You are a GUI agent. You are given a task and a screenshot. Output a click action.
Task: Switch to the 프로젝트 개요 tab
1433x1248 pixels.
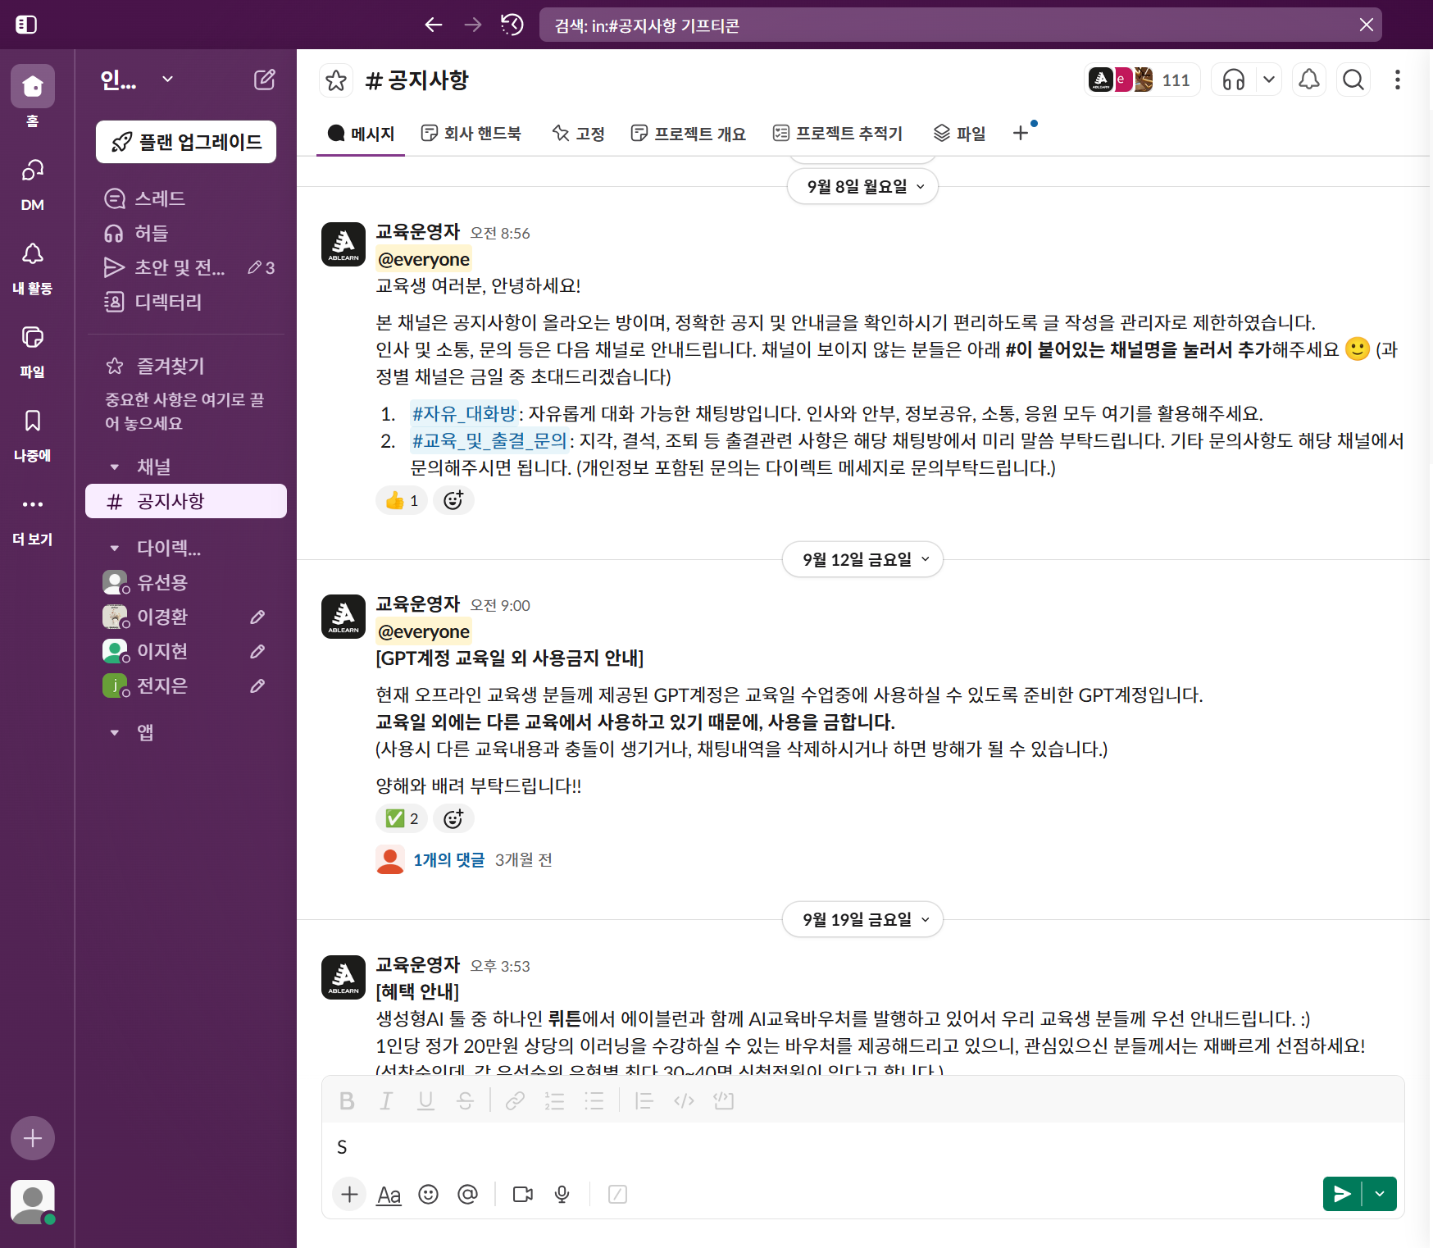pyautogui.click(x=689, y=134)
